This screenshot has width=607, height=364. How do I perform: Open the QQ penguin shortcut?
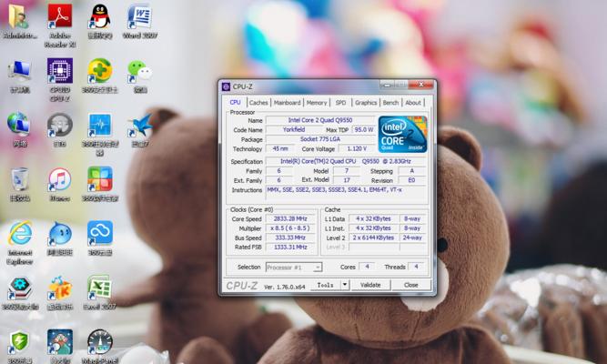pyautogui.click(x=100, y=16)
